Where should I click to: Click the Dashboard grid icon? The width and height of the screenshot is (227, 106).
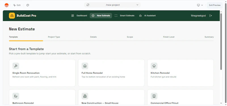[x=73, y=16]
